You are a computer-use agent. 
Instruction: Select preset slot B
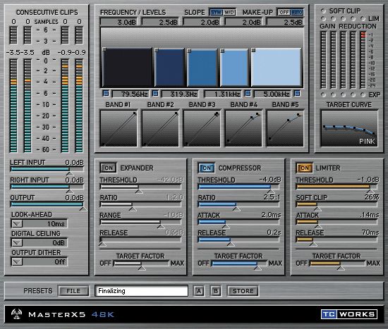(216, 291)
